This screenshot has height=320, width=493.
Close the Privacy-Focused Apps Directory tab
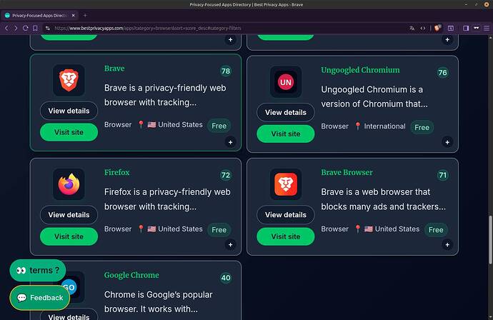click(74, 15)
